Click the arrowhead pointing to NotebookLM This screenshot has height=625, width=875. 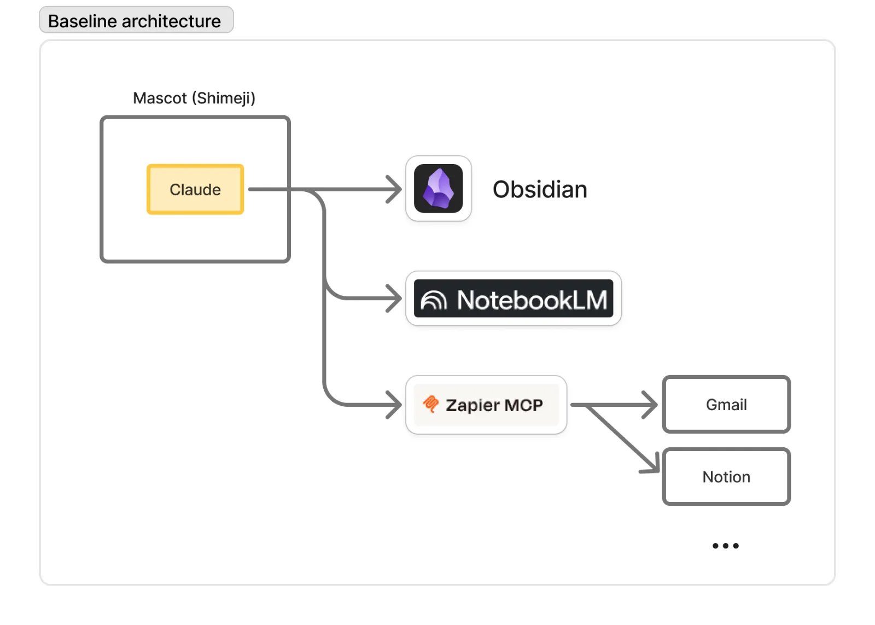pos(394,298)
